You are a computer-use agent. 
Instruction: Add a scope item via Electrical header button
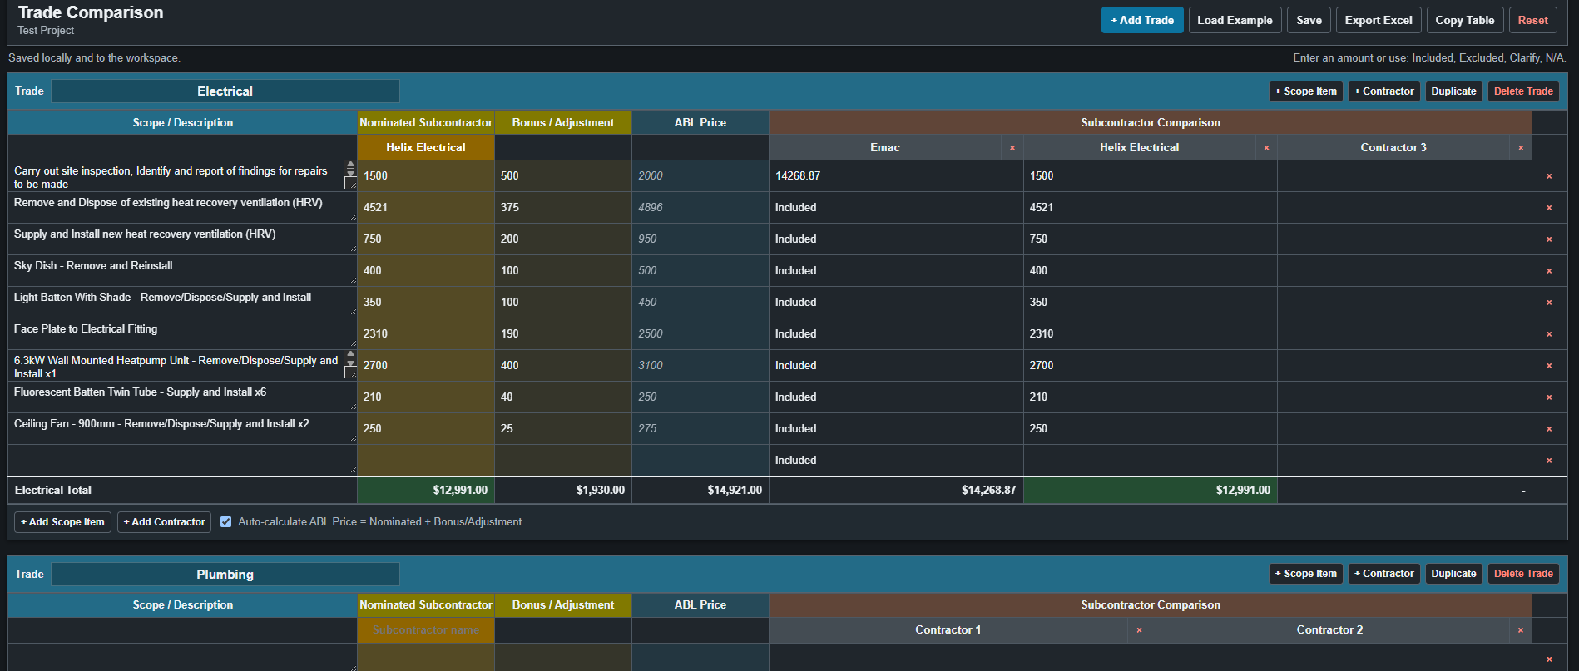[x=1305, y=91]
